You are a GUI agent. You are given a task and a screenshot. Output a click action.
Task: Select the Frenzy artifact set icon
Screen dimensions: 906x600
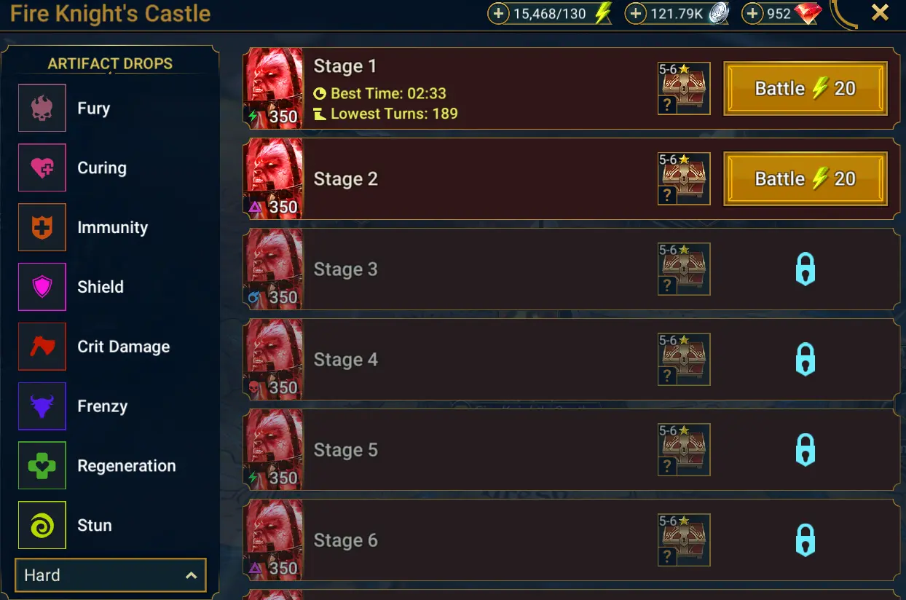click(x=42, y=406)
